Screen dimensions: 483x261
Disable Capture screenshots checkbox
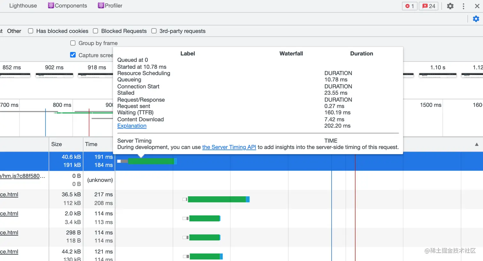click(73, 55)
